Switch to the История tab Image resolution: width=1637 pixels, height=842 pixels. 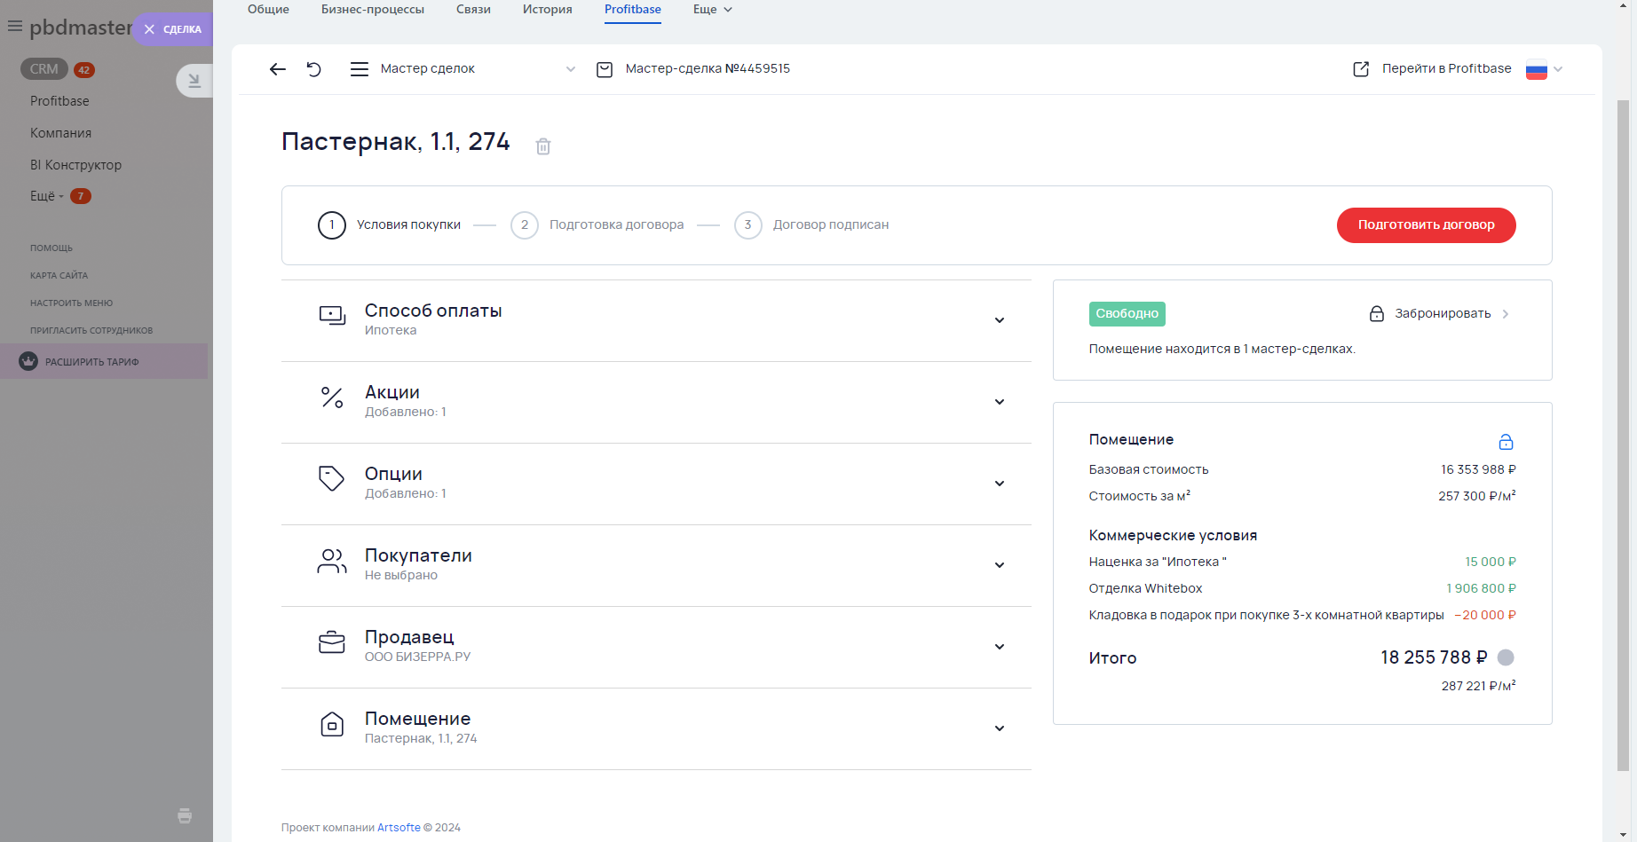[x=547, y=10]
